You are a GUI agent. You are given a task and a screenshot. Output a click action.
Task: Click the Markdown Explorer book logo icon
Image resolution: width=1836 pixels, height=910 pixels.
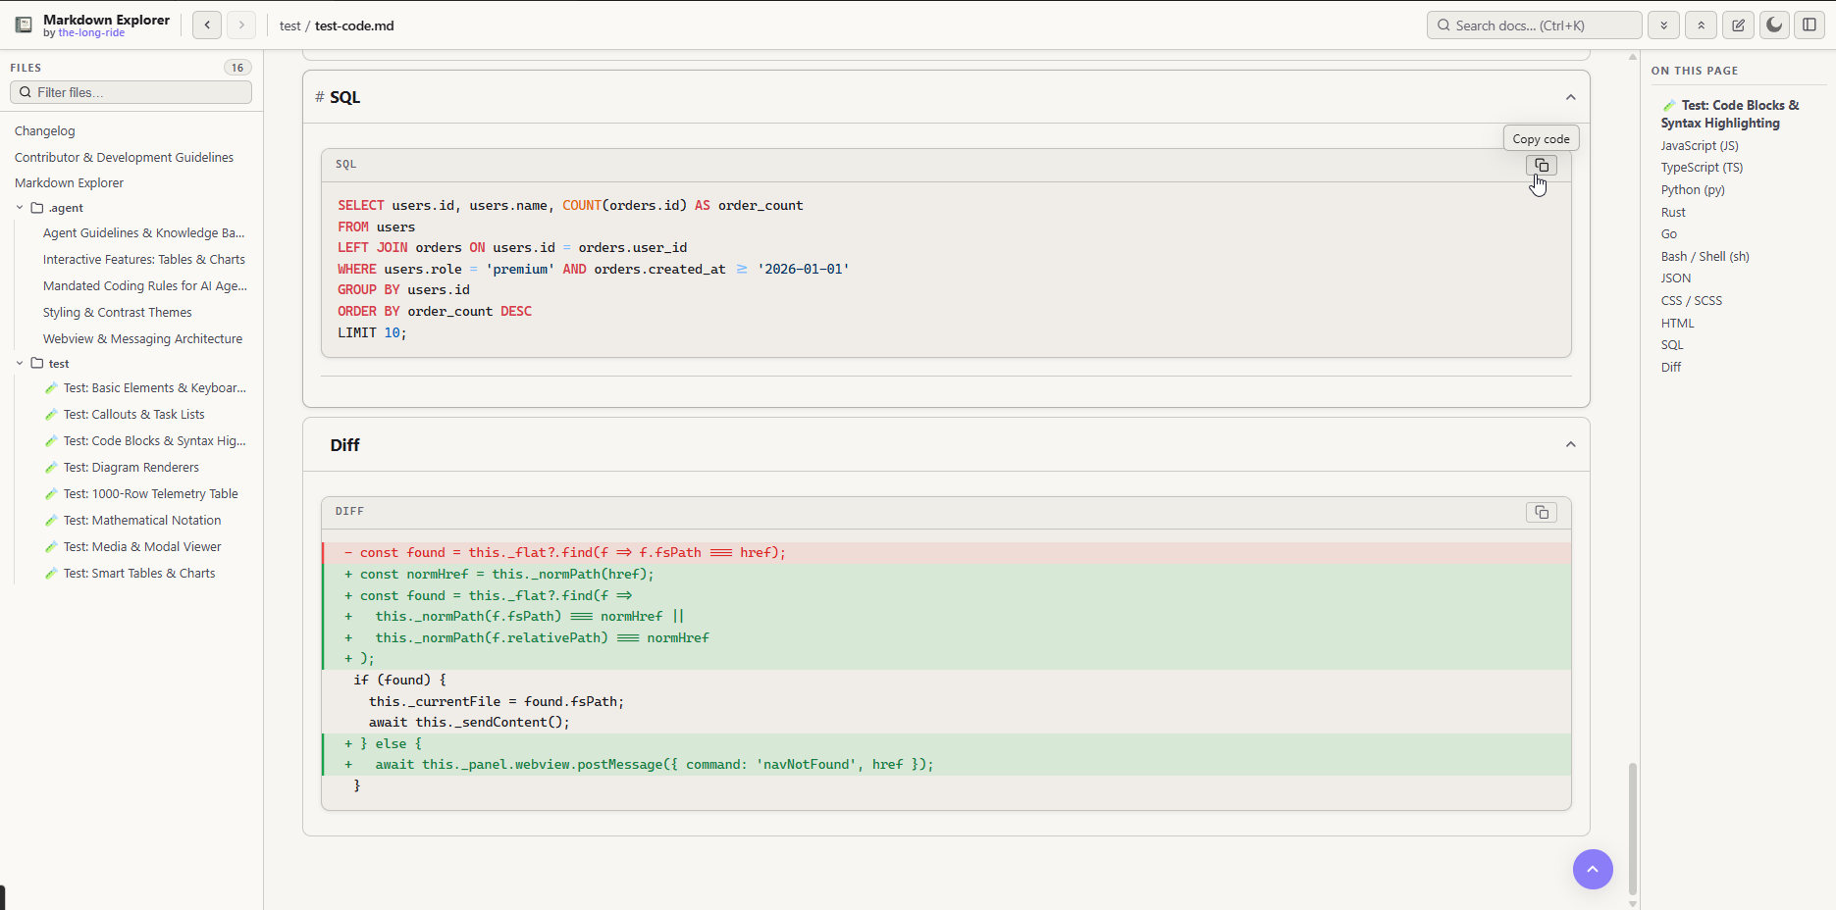pyautogui.click(x=24, y=25)
